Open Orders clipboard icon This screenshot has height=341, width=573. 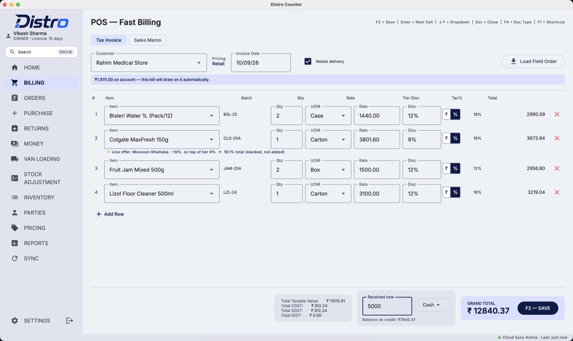[15, 98]
